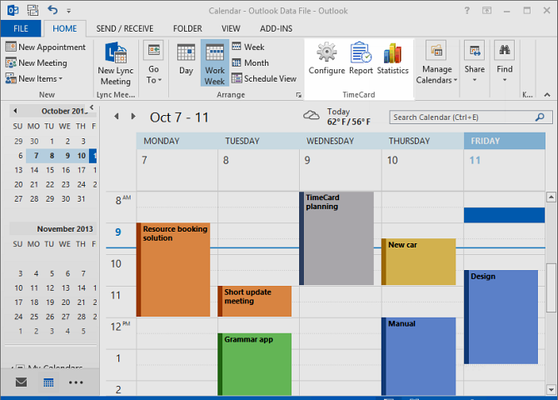Open the Arrange group dialog launcher
Image resolution: width=558 pixels, height=400 pixels.
(299, 95)
